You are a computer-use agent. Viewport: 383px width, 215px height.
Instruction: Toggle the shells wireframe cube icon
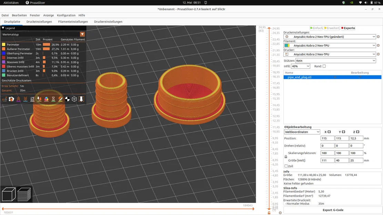[74, 99]
